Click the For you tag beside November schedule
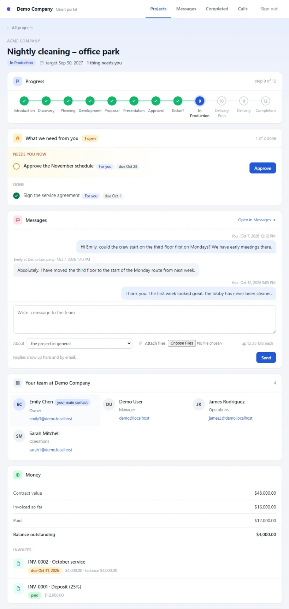The image size is (289, 609). click(105, 166)
